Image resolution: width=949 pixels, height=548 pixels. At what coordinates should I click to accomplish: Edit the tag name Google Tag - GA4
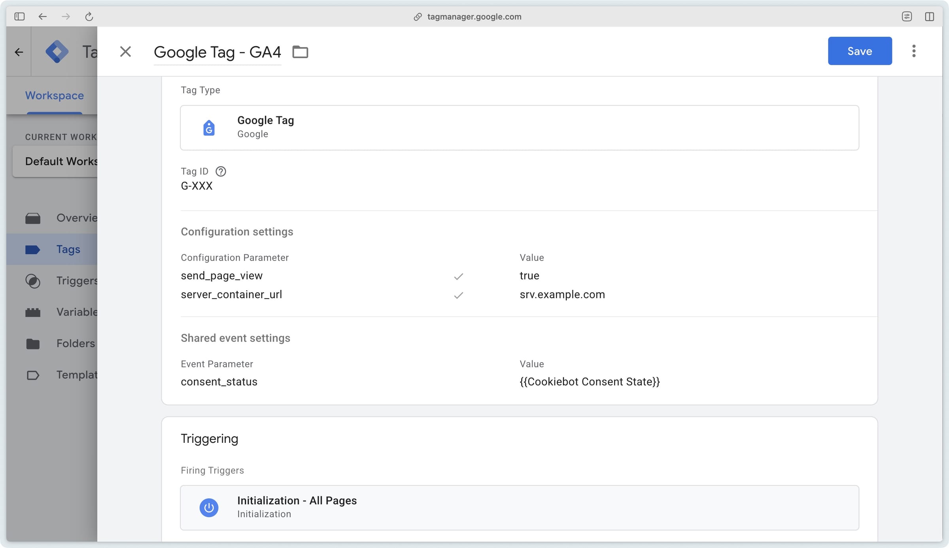click(217, 52)
